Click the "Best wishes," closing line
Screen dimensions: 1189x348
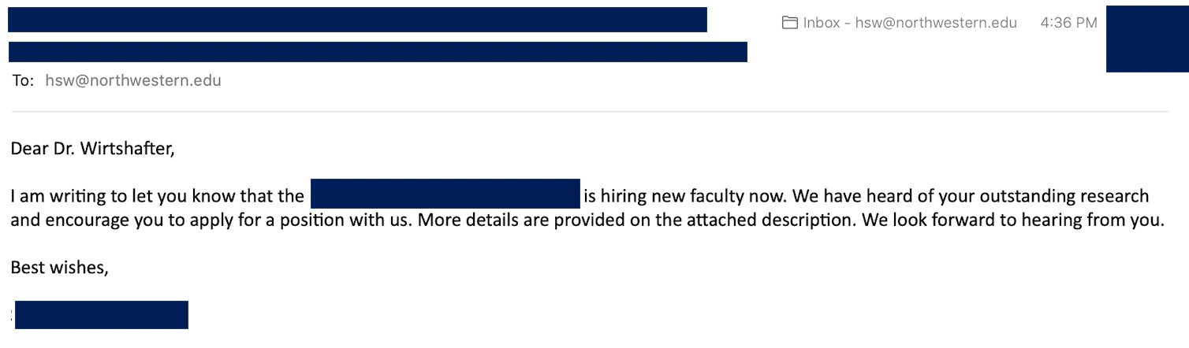tap(59, 268)
